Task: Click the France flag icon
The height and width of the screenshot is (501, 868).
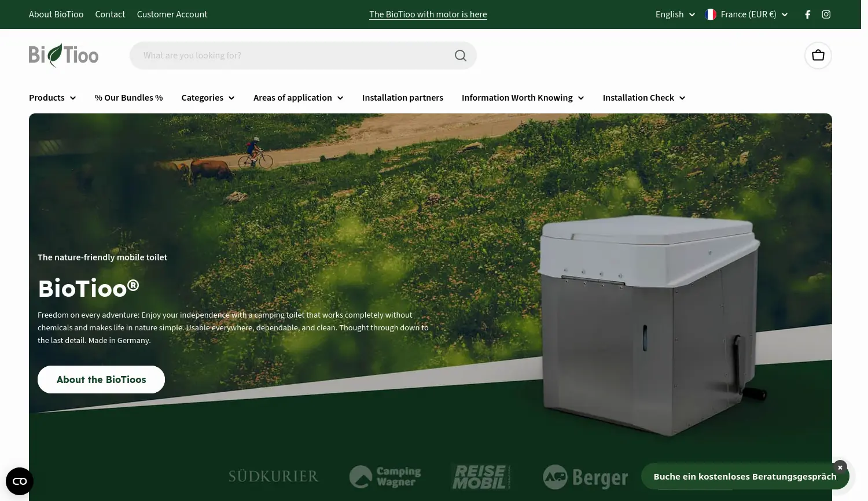Action: pos(711,14)
